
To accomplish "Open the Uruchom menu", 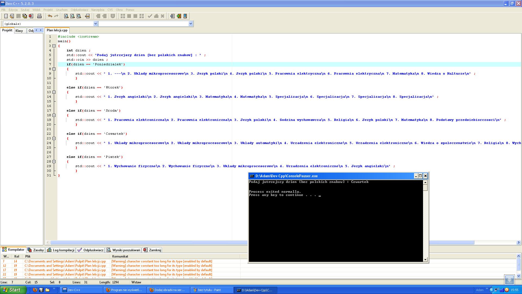I will pyautogui.click(x=62, y=10).
